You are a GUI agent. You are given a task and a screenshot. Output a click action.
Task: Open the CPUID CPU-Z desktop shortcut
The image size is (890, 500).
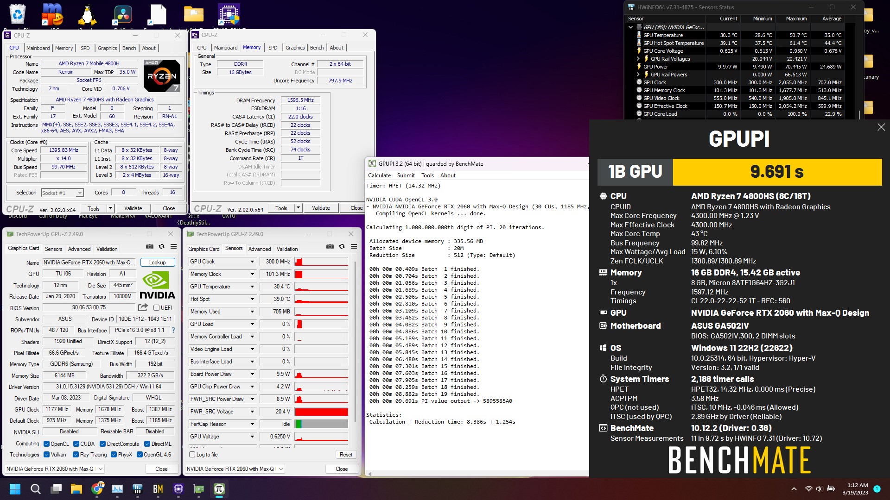pyautogui.click(x=229, y=14)
